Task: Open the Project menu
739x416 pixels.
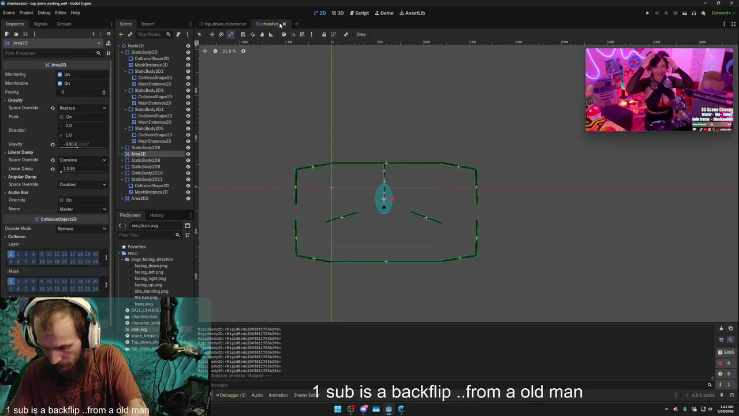Action: pyautogui.click(x=26, y=13)
